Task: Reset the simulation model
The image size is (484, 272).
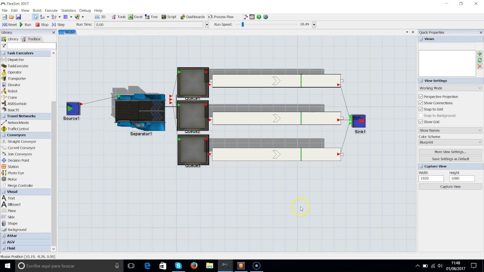Action: point(9,25)
